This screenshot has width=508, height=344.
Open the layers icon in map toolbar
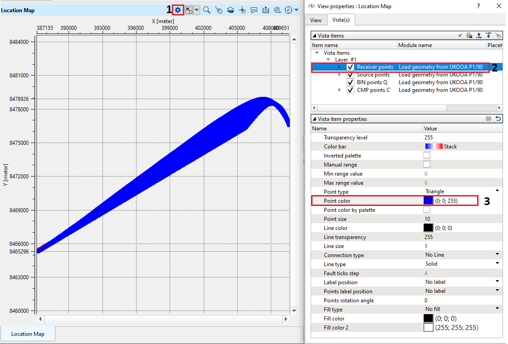(230, 10)
